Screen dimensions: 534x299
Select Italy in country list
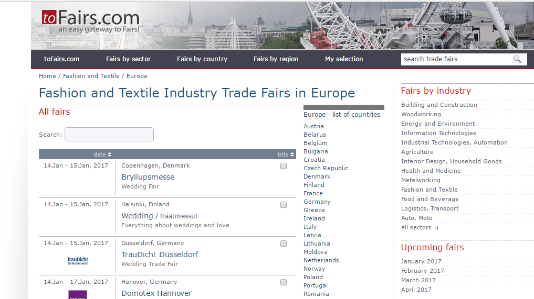coord(310,227)
